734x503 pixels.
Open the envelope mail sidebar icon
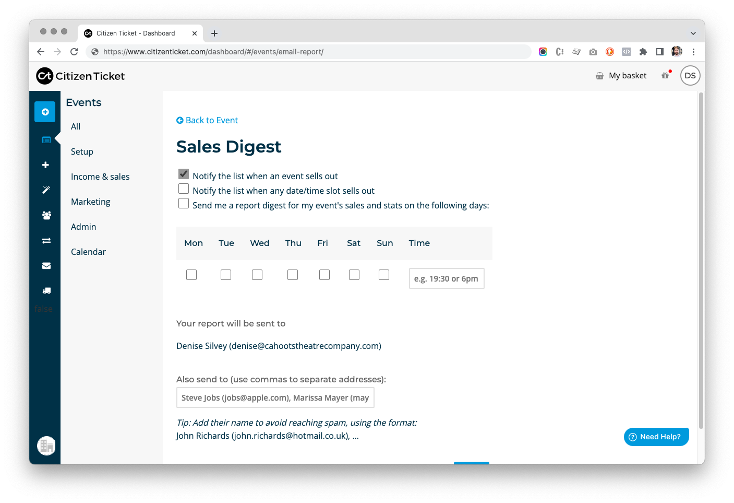[x=46, y=266]
